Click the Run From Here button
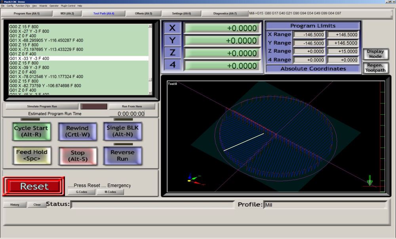396x239 pixels. pos(132,106)
